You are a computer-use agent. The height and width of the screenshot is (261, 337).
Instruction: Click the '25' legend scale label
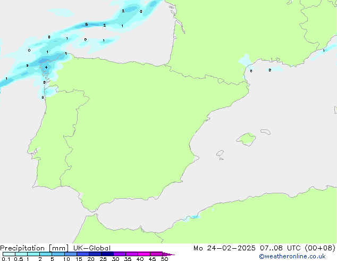point(103,259)
